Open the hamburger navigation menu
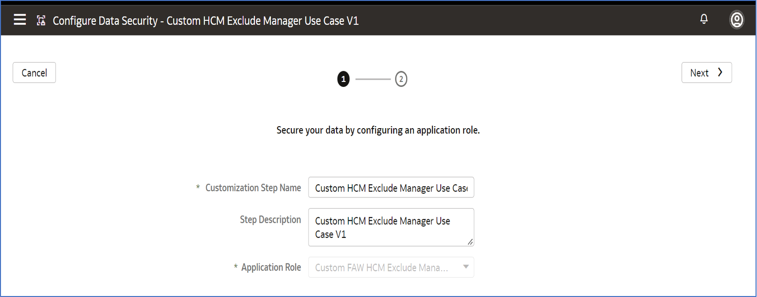 coord(20,20)
